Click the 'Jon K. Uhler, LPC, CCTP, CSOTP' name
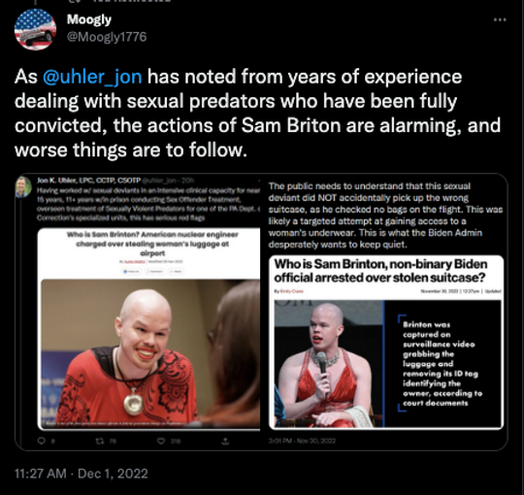 pyautogui.click(x=89, y=181)
